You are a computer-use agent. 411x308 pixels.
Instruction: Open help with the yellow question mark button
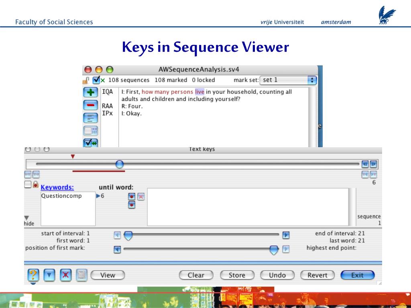point(33,275)
